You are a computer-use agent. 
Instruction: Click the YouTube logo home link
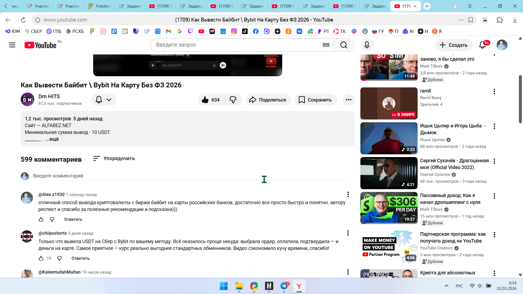point(41,45)
